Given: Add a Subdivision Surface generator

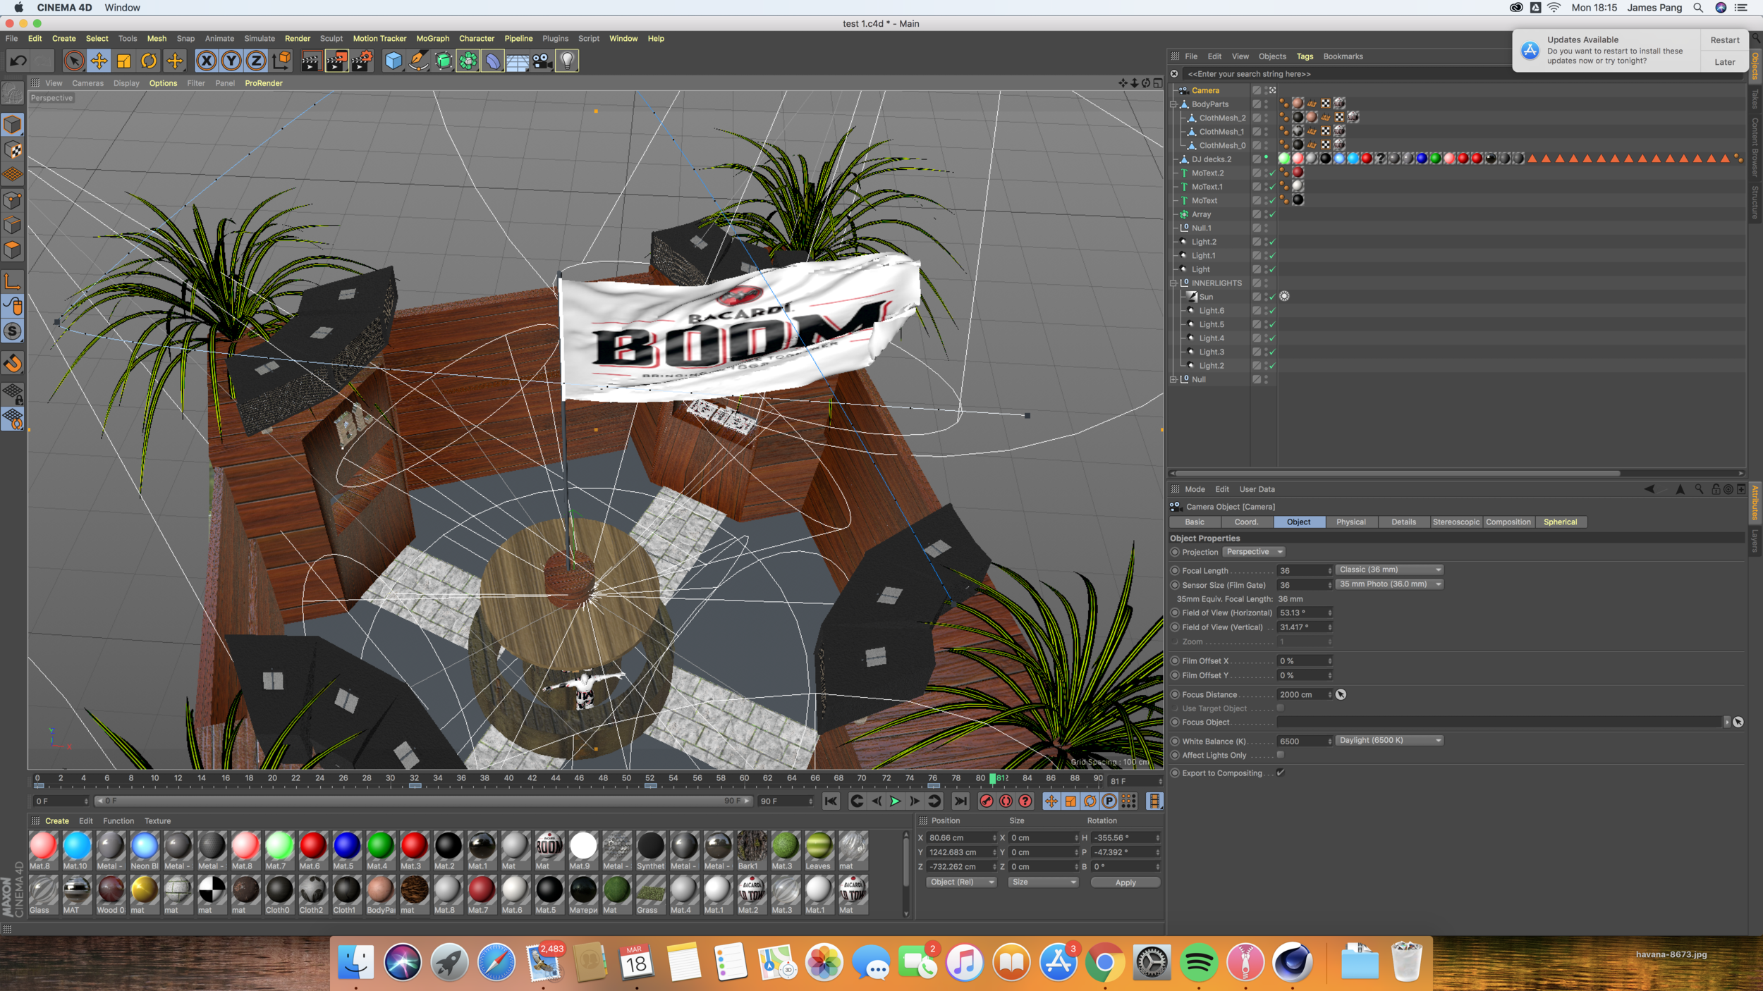Looking at the screenshot, I should pyautogui.click(x=443, y=61).
